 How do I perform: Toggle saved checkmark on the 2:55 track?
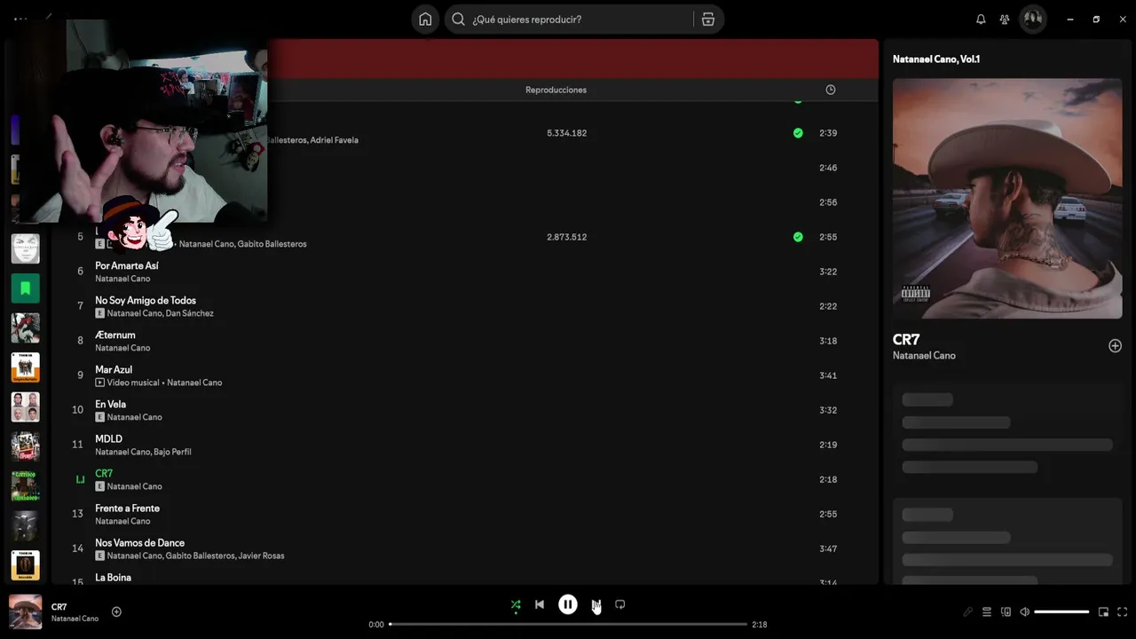(x=798, y=237)
